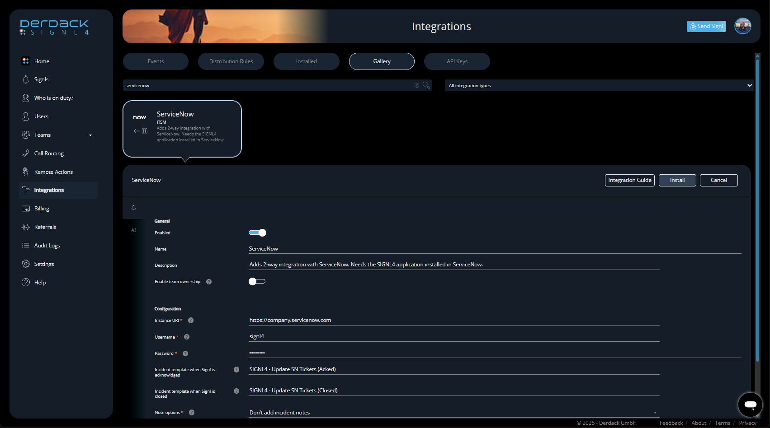Click the Remote Actions icon

pyautogui.click(x=26, y=172)
